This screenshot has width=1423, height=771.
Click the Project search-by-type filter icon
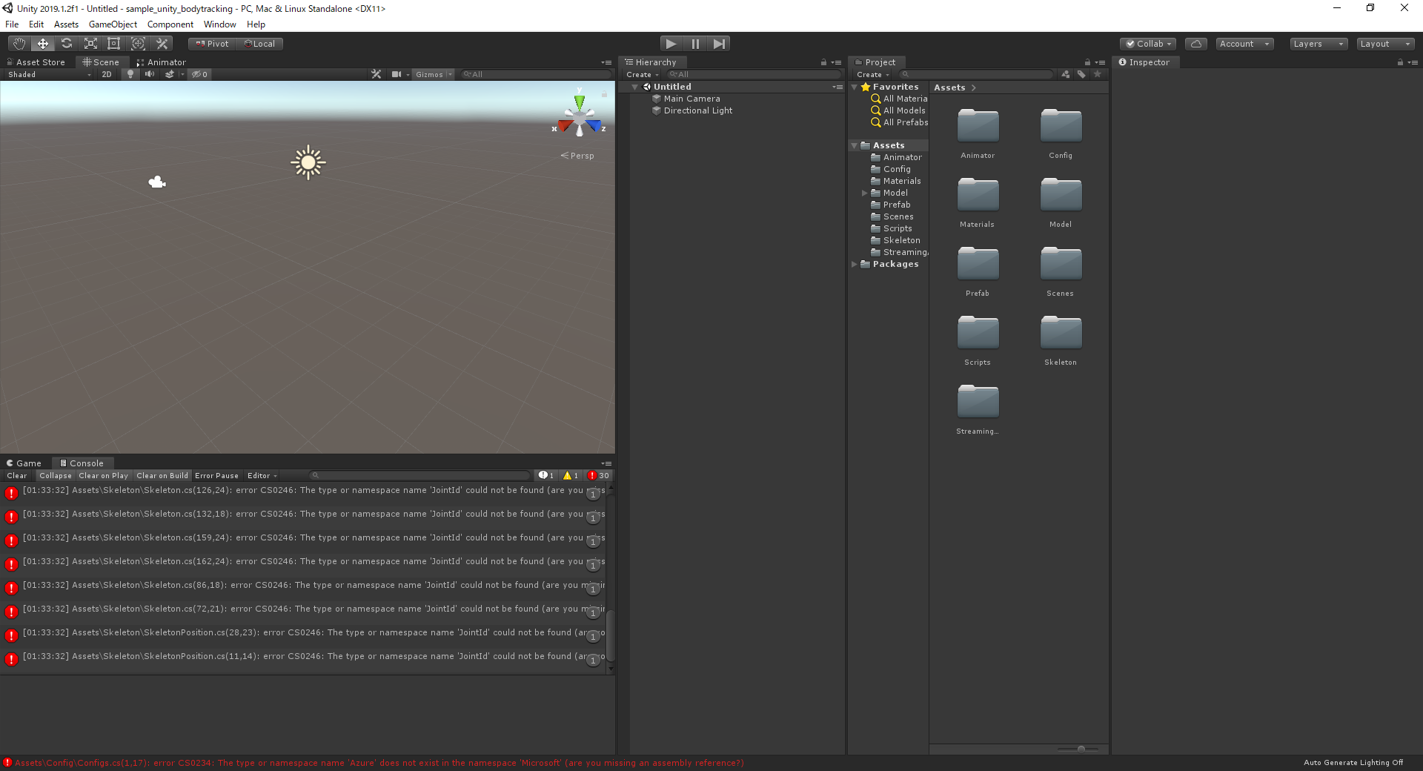[1066, 74]
